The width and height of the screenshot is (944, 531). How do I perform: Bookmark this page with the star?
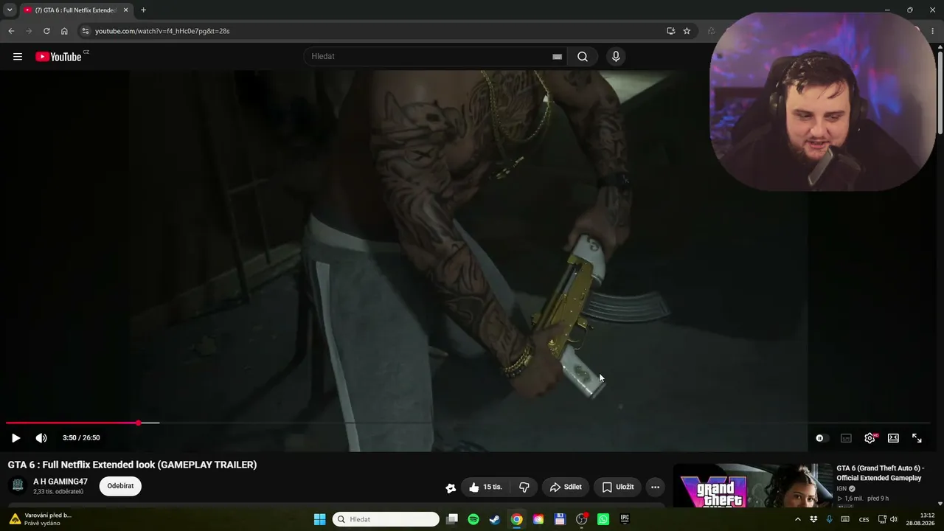tap(687, 31)
